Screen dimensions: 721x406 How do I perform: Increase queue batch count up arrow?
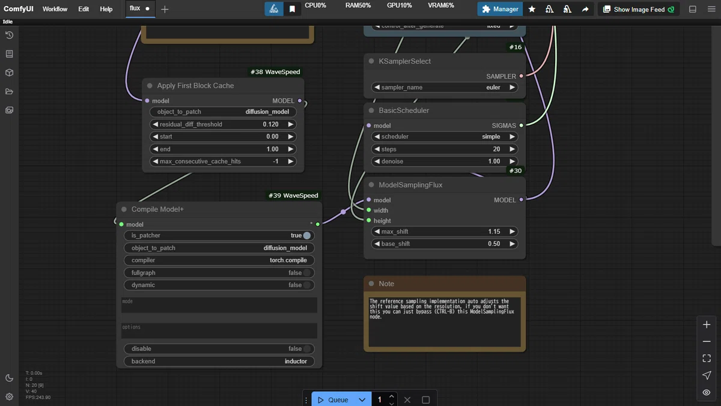pos(392,396)
